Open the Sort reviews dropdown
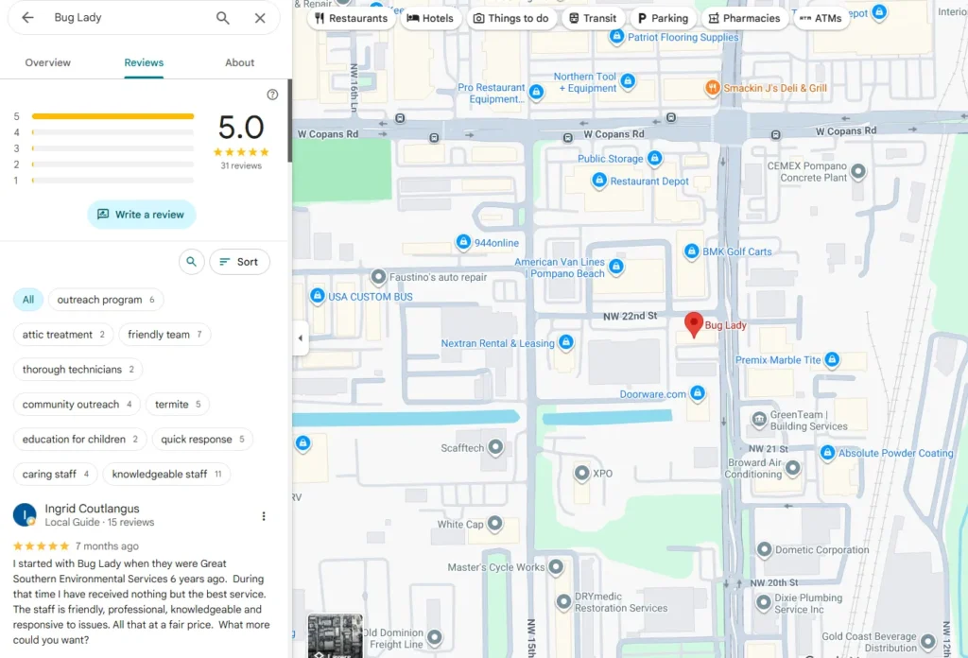The height and width of the screenshot is (658, 968). coord(239,262)
